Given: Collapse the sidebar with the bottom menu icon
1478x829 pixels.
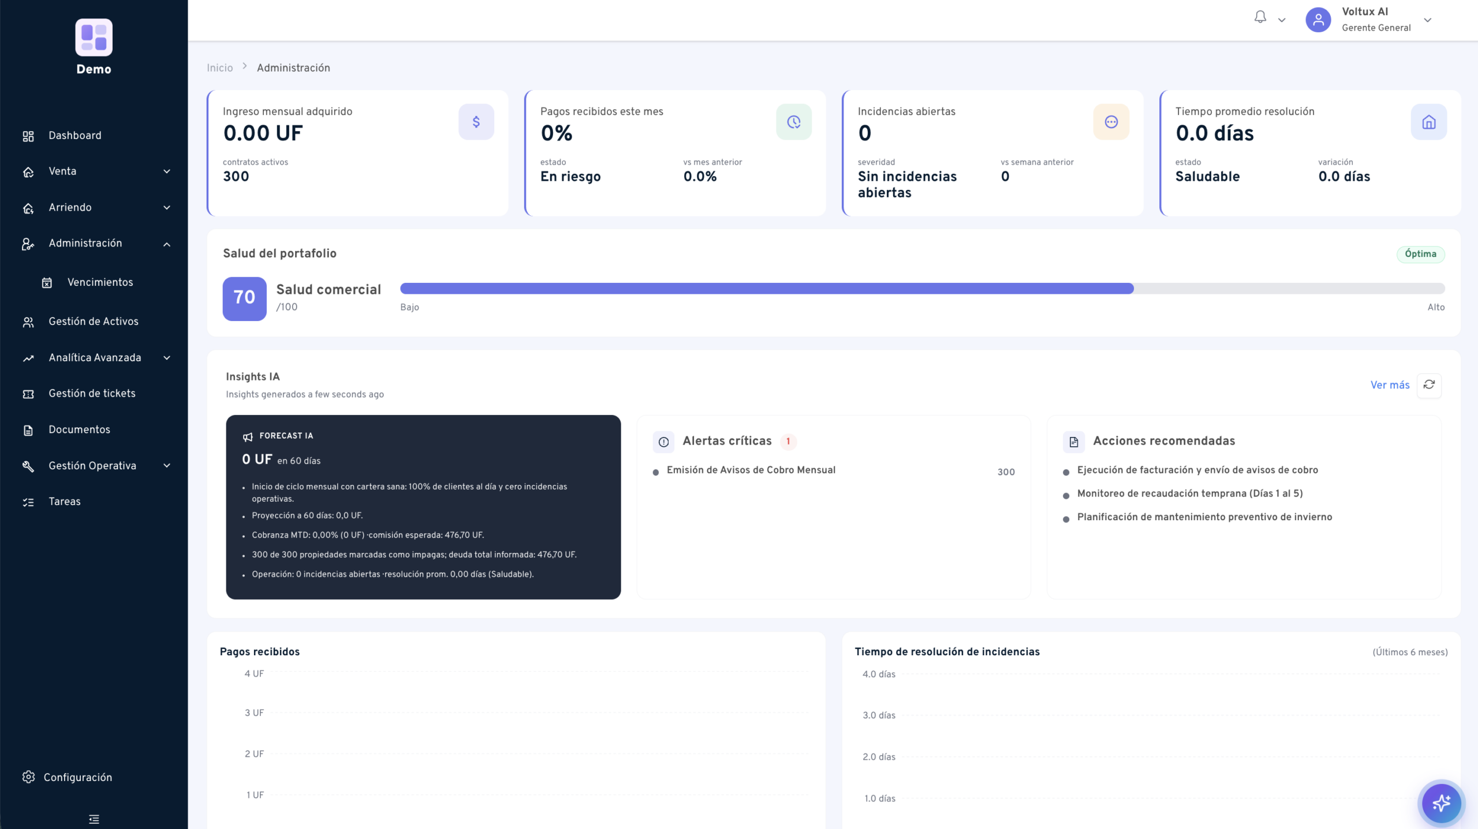Looking at the screenshot, I should coord(94,819).
